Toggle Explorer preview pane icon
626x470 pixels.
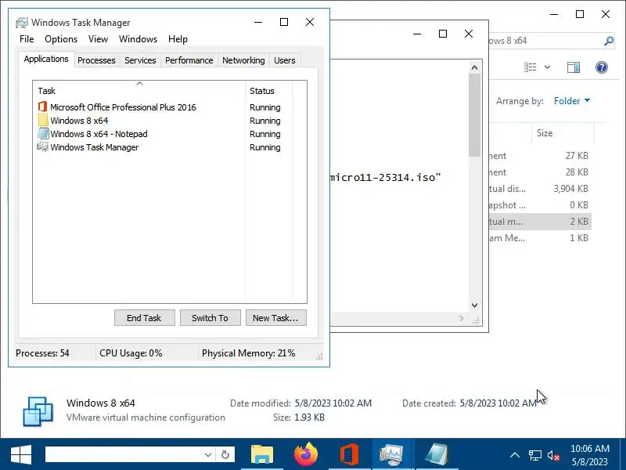pyautogui.click(x=574, y=67)
